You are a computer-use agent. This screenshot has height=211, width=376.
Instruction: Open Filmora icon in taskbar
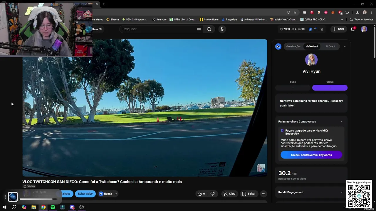[62, 207]
